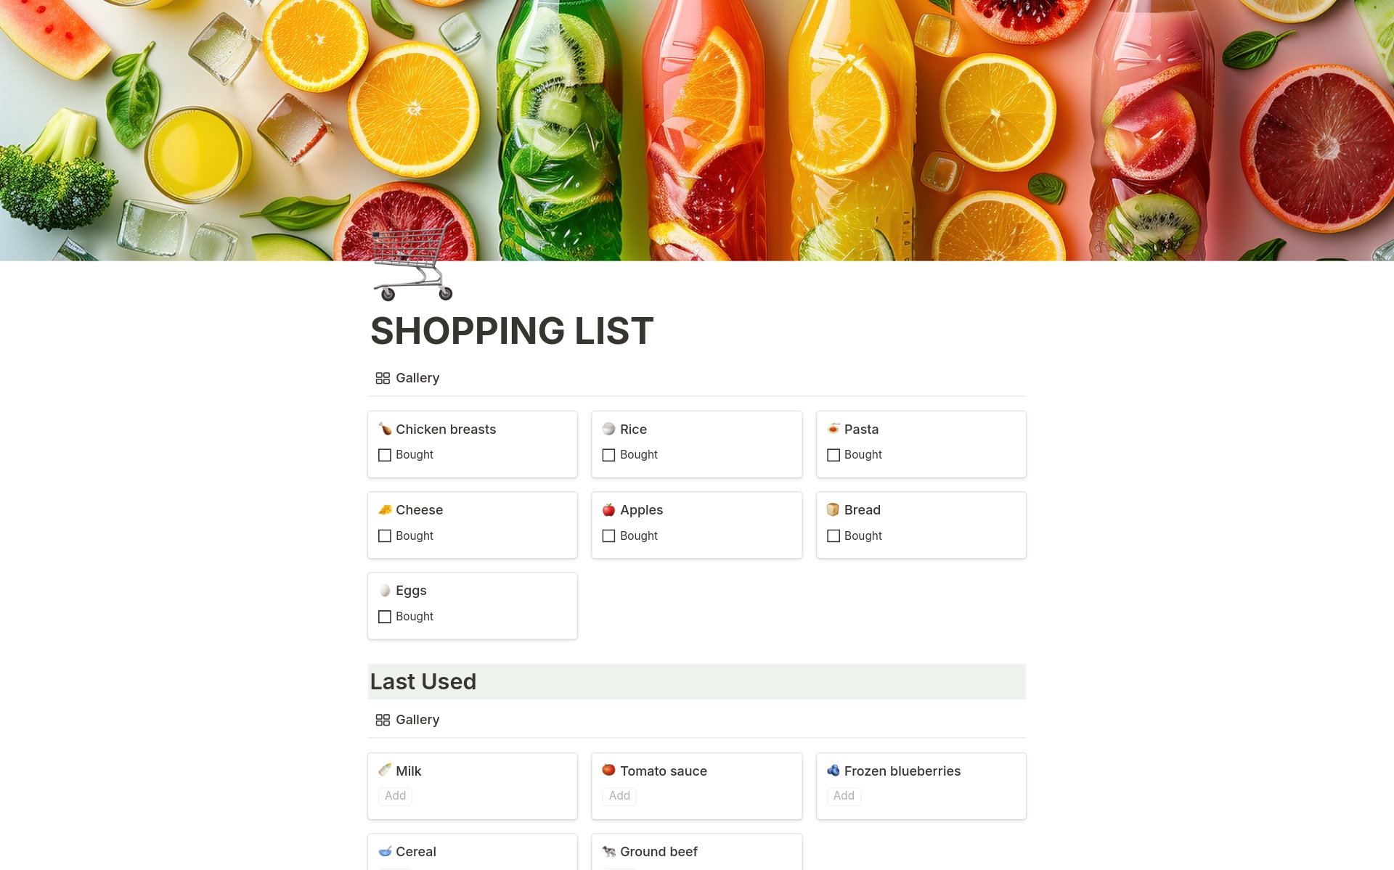Tick the Bought checkbox for Pasta
Screen dimensions: 1394x870
833,455
